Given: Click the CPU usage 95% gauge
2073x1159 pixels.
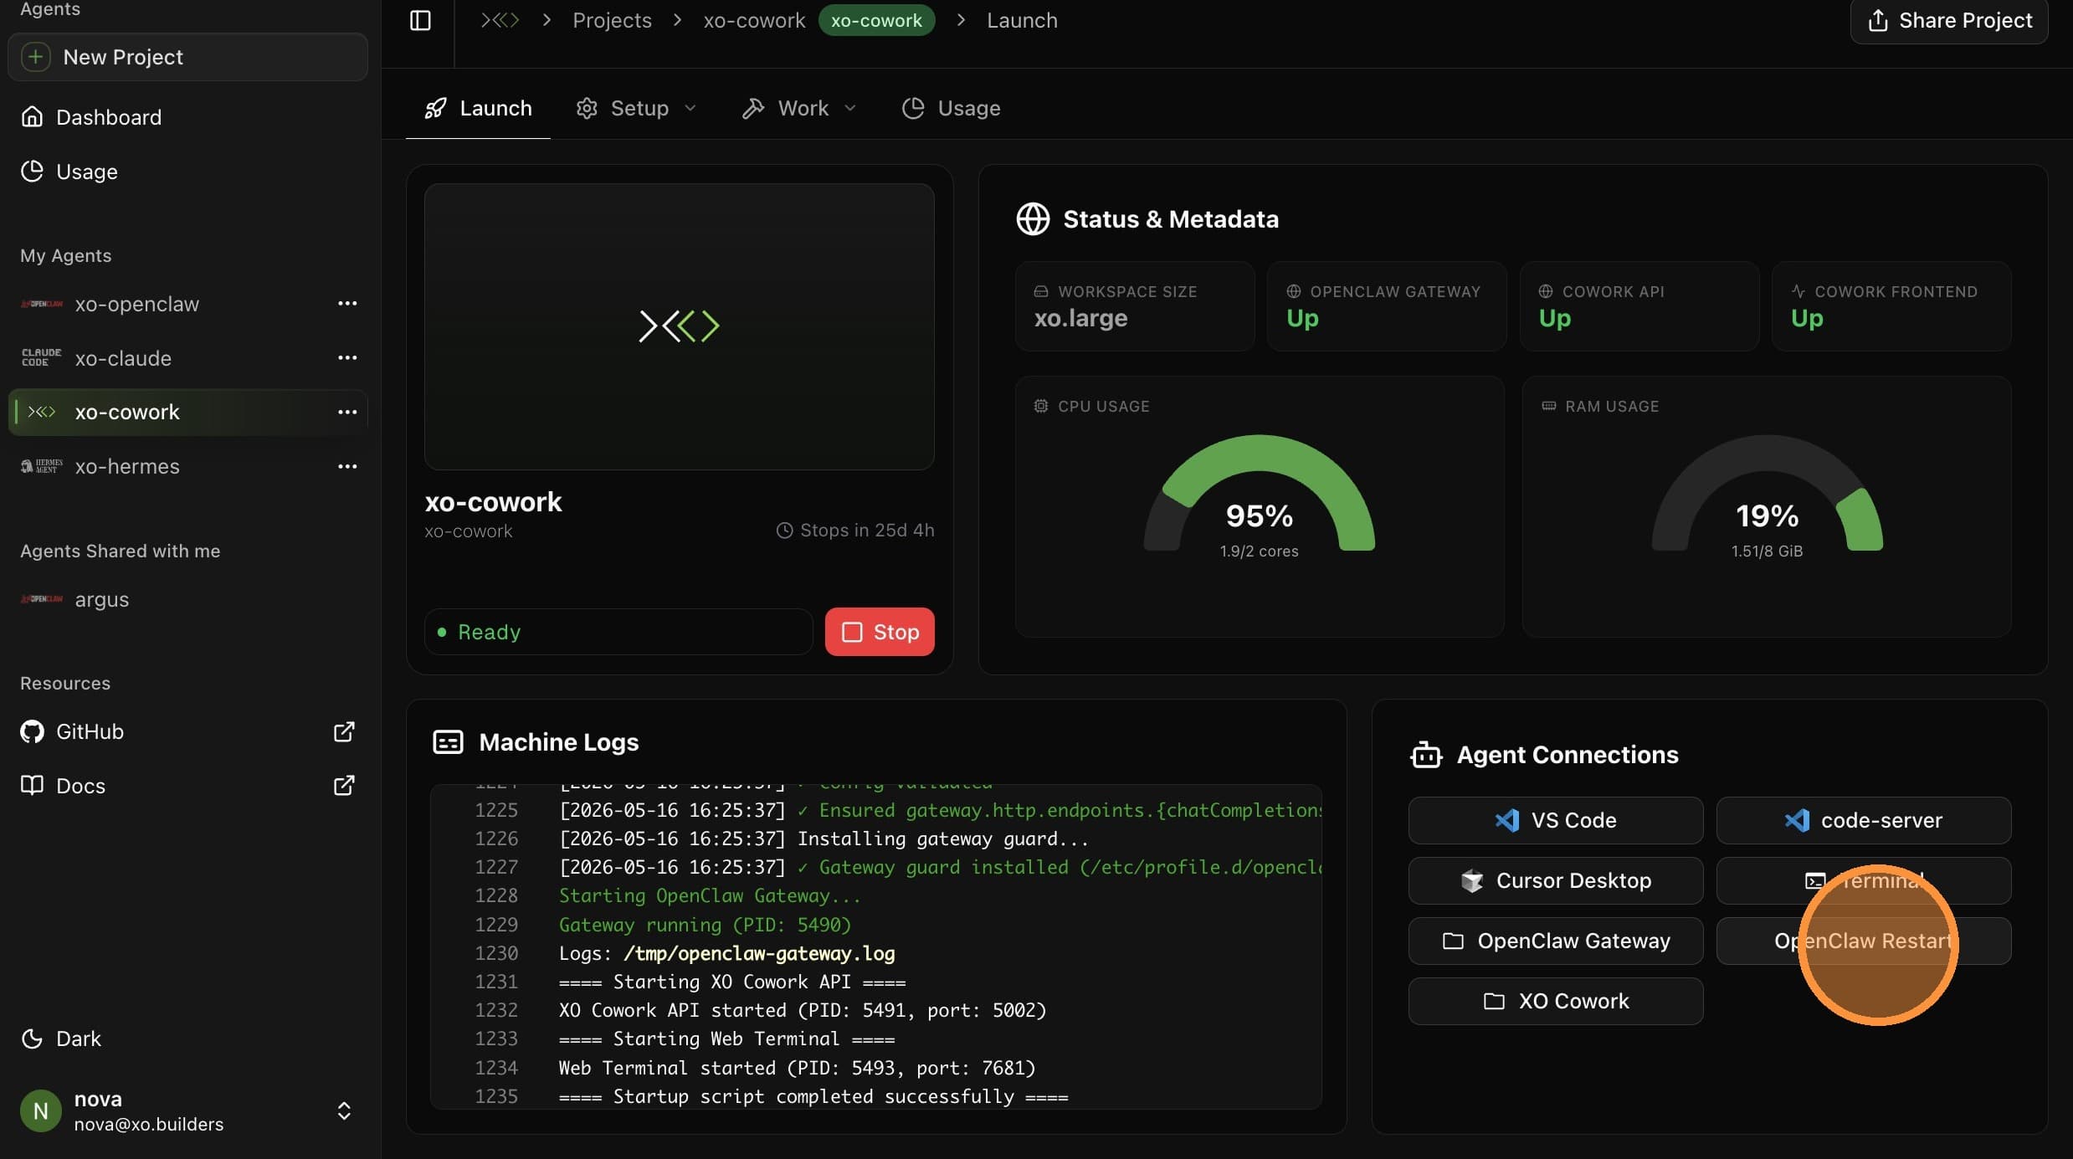Looking at the screenshot, I should 1260,494.
